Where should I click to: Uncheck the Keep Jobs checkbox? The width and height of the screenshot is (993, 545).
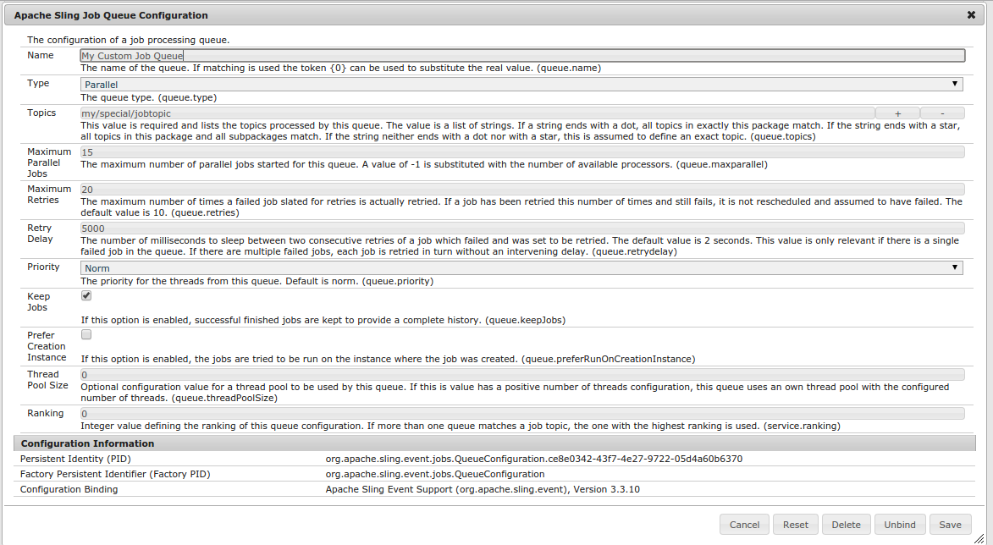[x=86, y=295]
